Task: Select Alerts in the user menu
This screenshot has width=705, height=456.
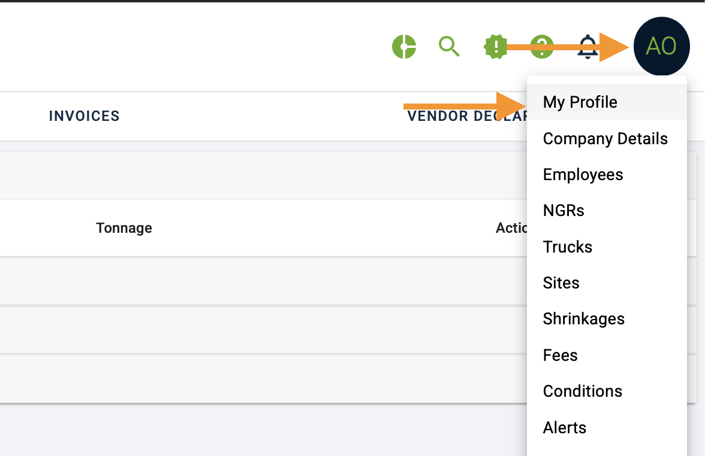Action: (x=564, y=428)
